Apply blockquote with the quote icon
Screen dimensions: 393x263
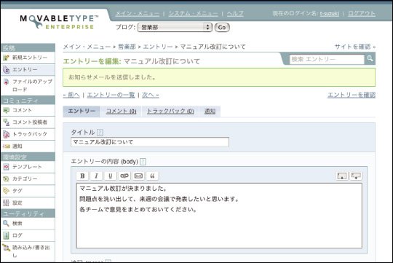point(152,176)
